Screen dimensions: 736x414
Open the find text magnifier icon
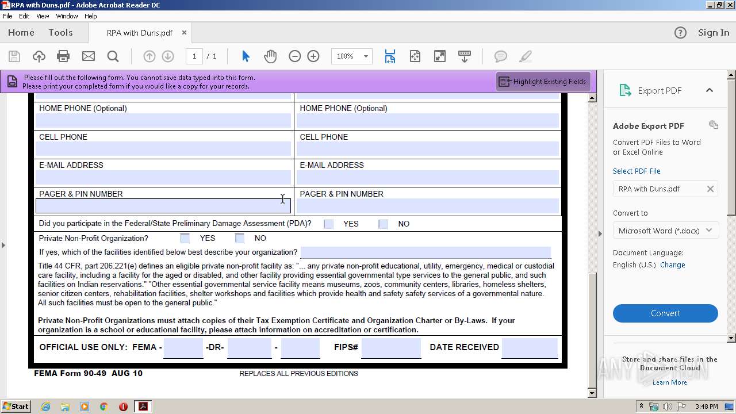click(113, 56)
